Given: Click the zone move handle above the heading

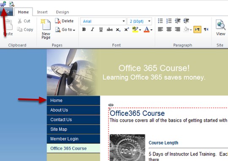Looking at the screenshot, I should (111, 105).
